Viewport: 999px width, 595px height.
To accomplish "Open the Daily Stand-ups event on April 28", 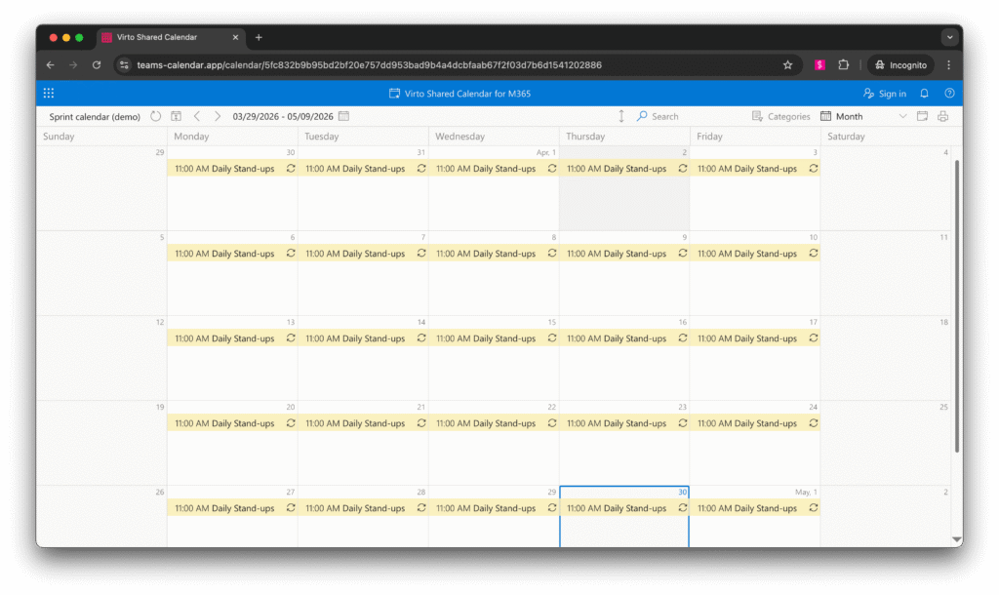I will tap(363, 508).
